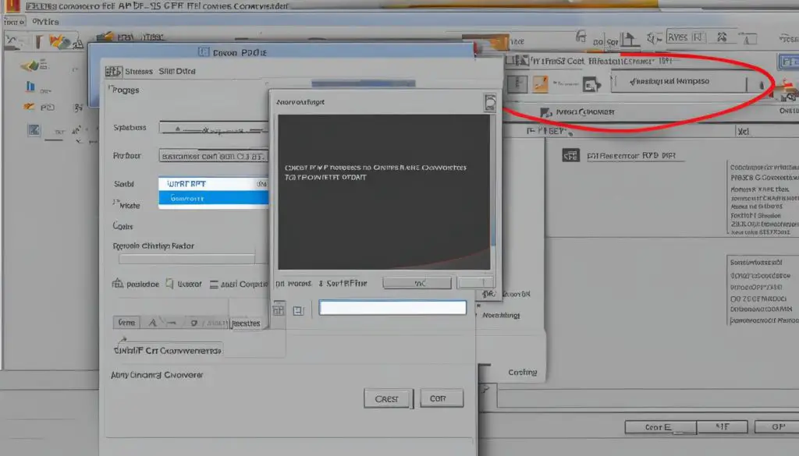The image size is (799, 456).
Task: Click the arrow button right of combo box
Action: (761, 84)
